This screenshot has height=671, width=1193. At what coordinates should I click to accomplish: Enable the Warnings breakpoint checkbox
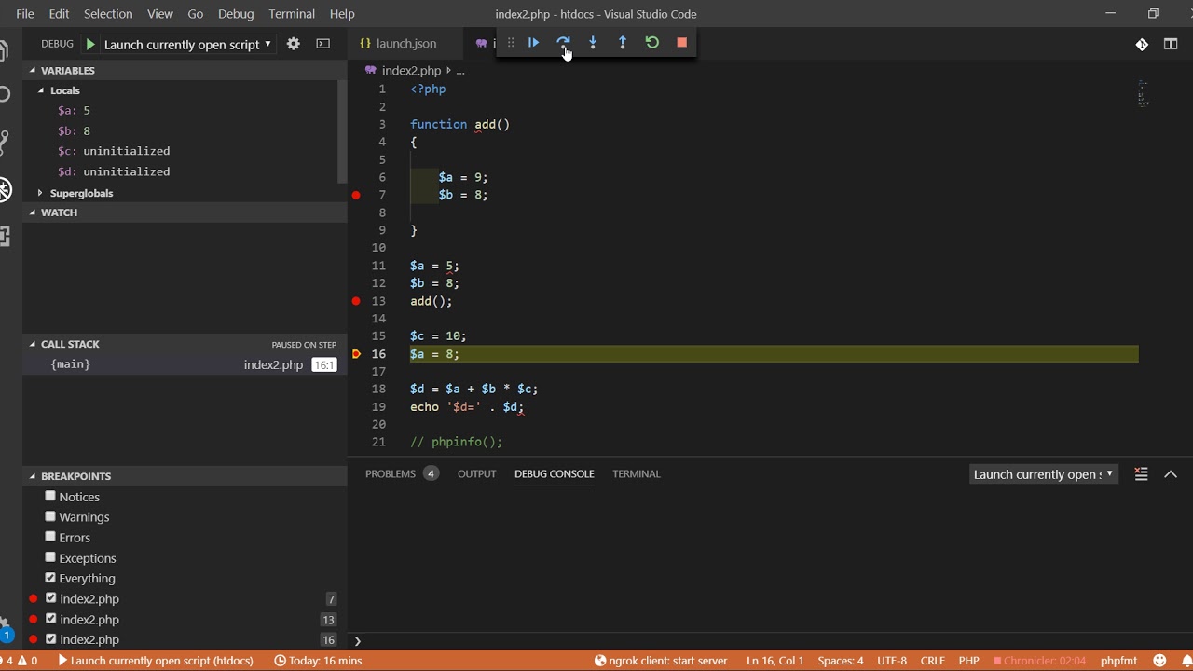pyautogui.click(x=50, y=516)
